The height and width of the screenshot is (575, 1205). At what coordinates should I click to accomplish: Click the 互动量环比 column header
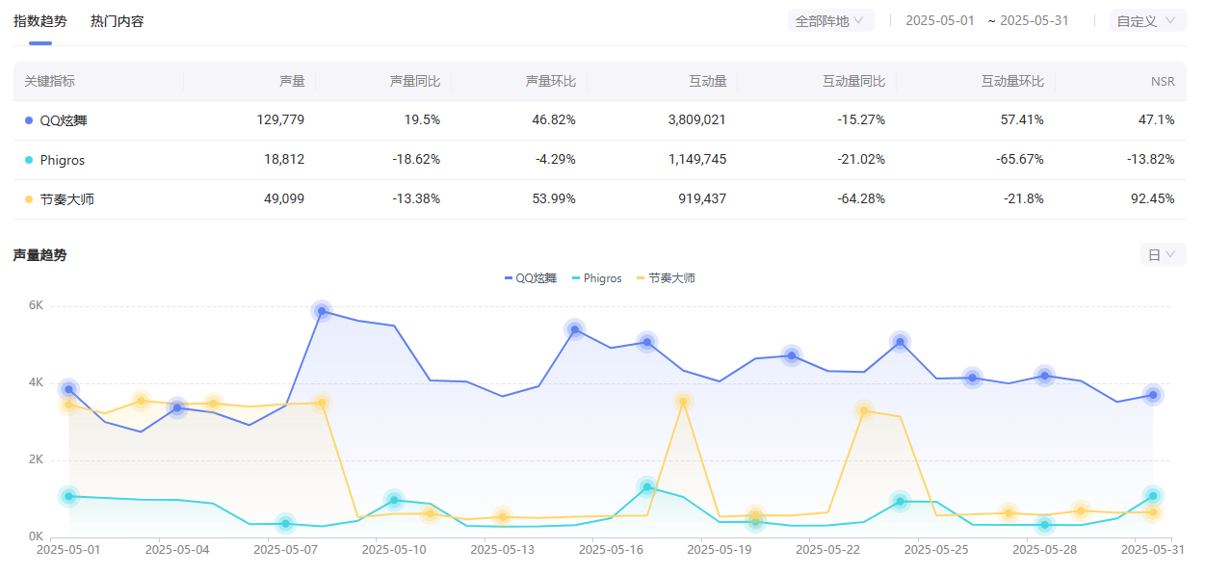click(x=1012, y=82)
